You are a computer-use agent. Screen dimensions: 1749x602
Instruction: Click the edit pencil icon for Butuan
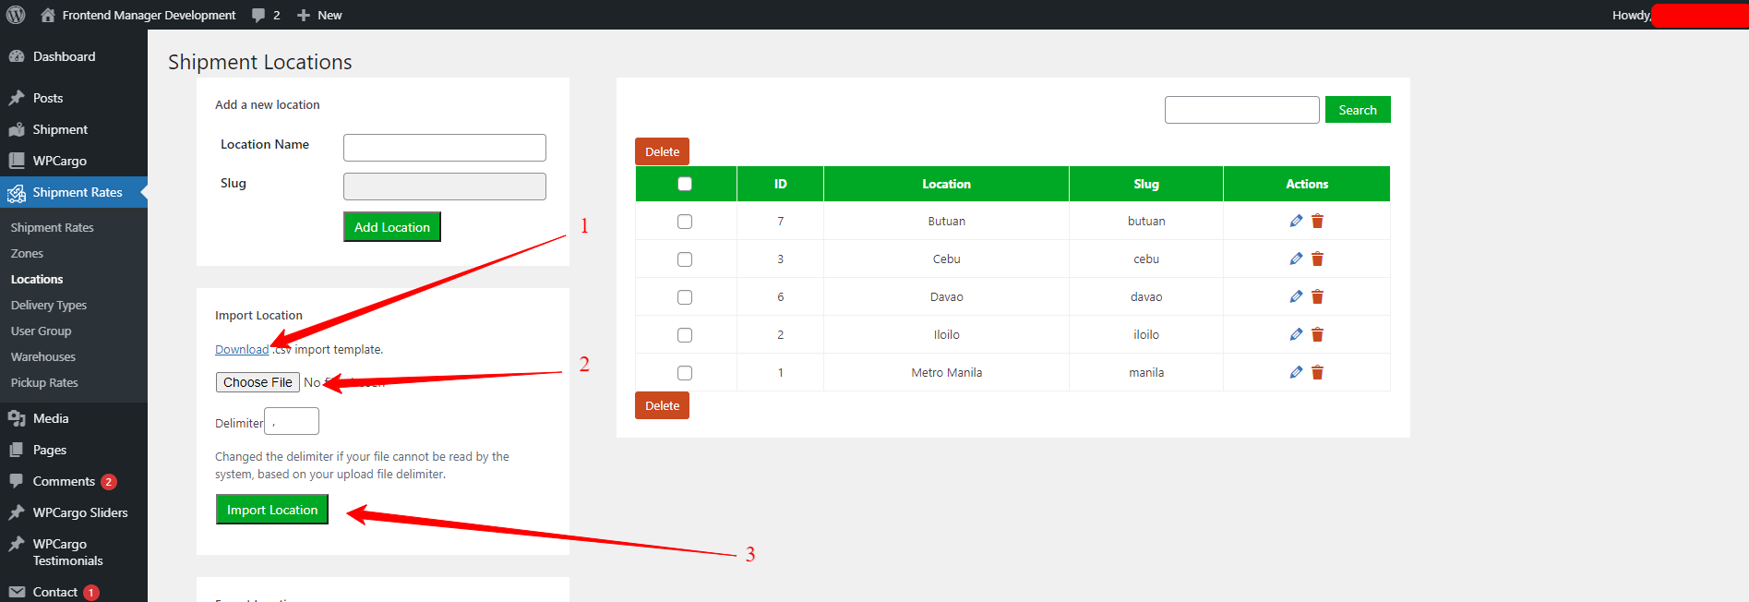[x=1296, y=221]
